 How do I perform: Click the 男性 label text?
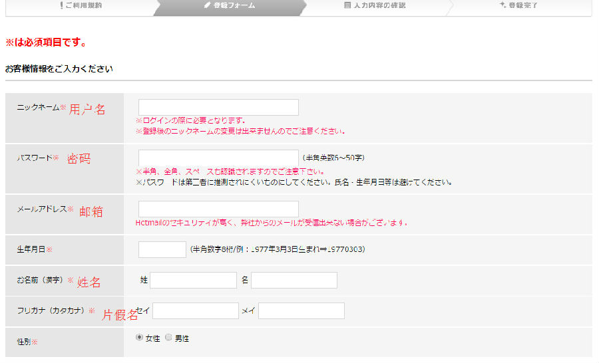pos(182,338)
